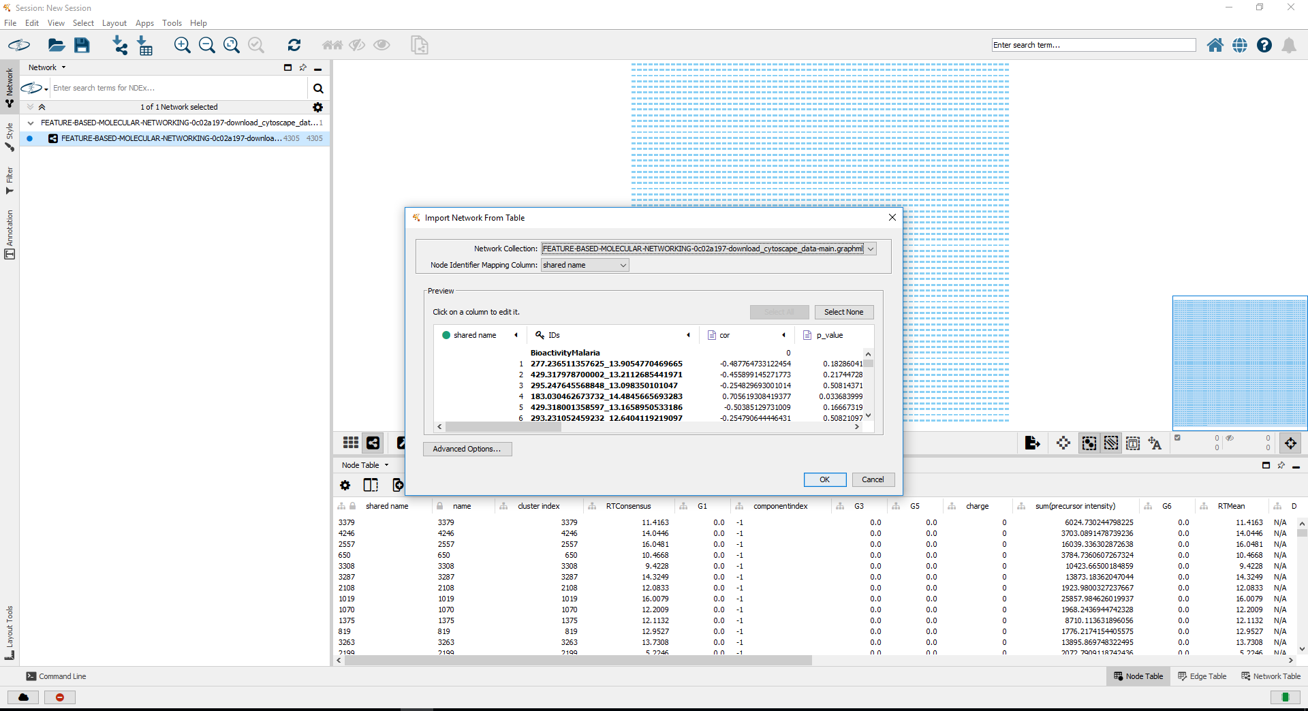Toggle the checkbox above the node table counters
This screenshot has width=1308, height=711.
point(1177,437)
